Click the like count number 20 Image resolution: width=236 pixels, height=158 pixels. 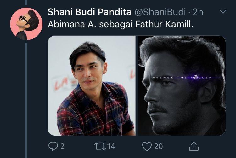158,146
